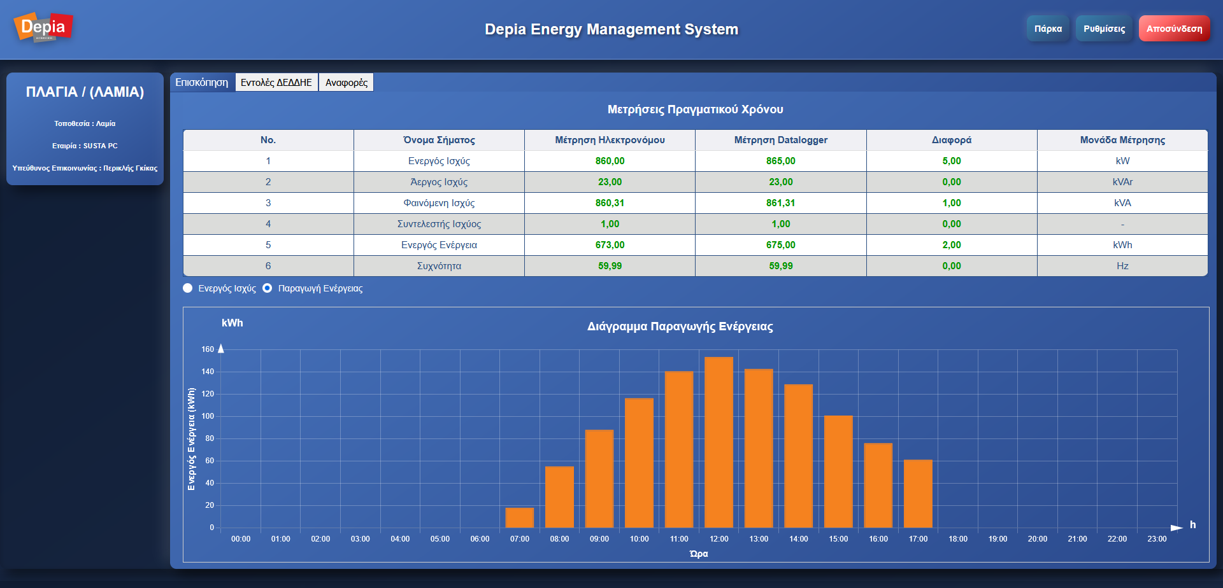Click Μέτρηση Datalogger column header
This screenshot has height=588, width=1223.
pos(780,140)
